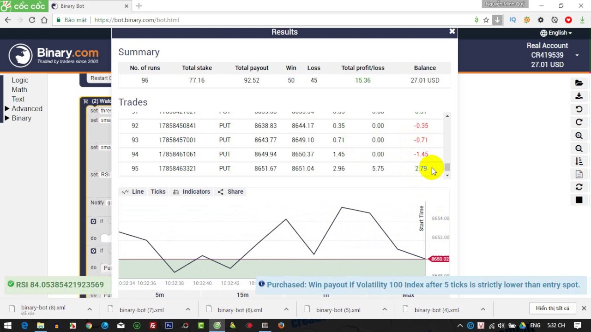Click the browser address bar URL
The image size is (591, 332).
137,20
